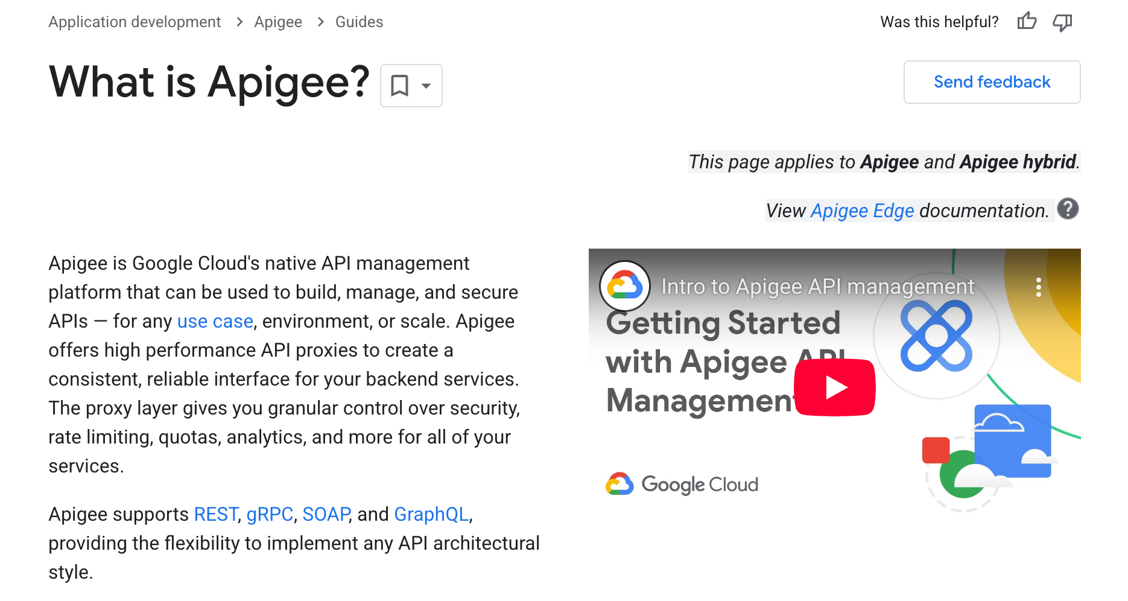Viewport: 1128px width, 601px height.
Task: Click the Send feedback button
Action: tap(991, 82)
